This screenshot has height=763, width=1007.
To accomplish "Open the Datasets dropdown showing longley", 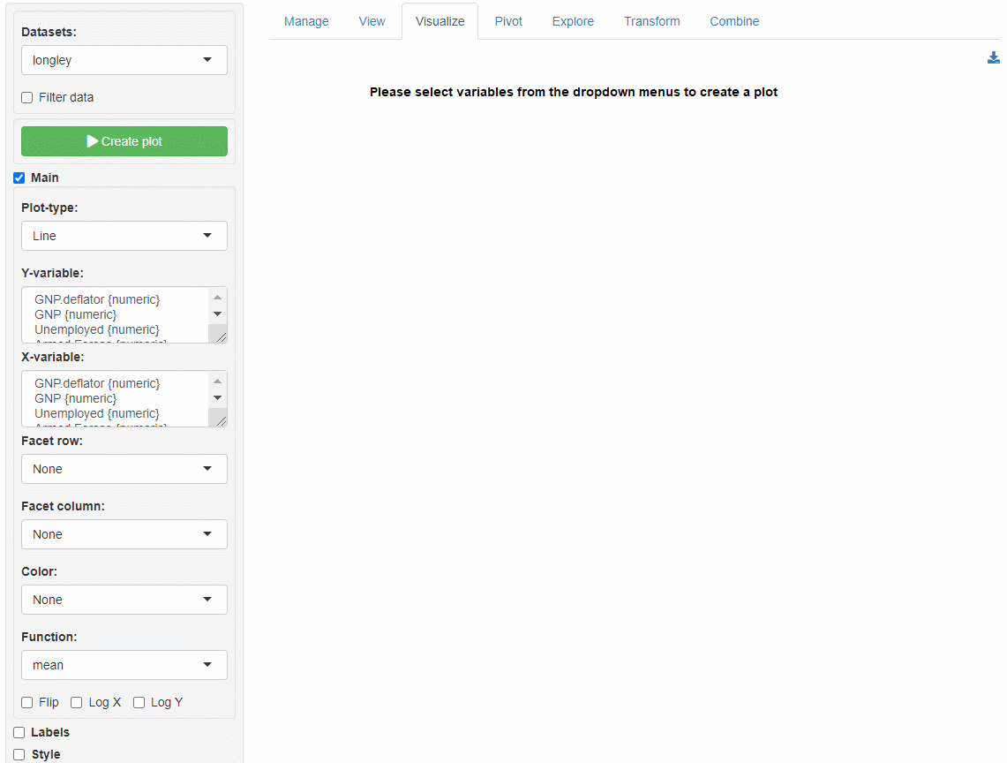I will click(x=124, y=60).
